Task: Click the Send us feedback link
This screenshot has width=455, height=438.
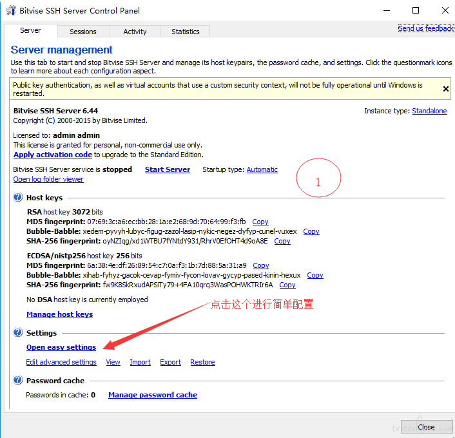Action: pos(426,28)
